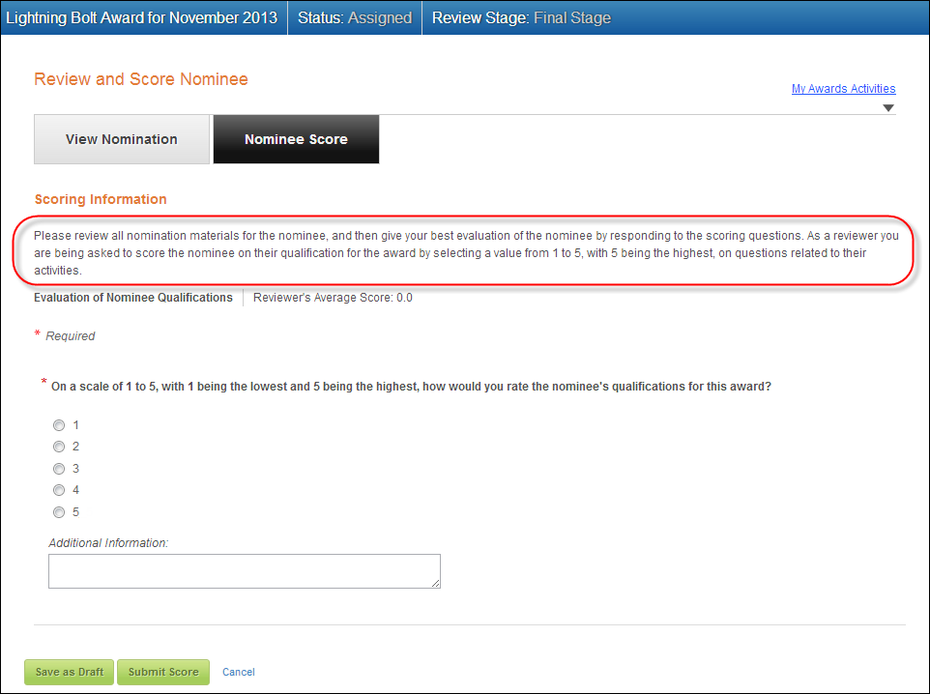The width and height of the screenshot is (930, 694).
Task: Choose rating 3 radio button
Action: pyautogui.click(x=59, y=469)
